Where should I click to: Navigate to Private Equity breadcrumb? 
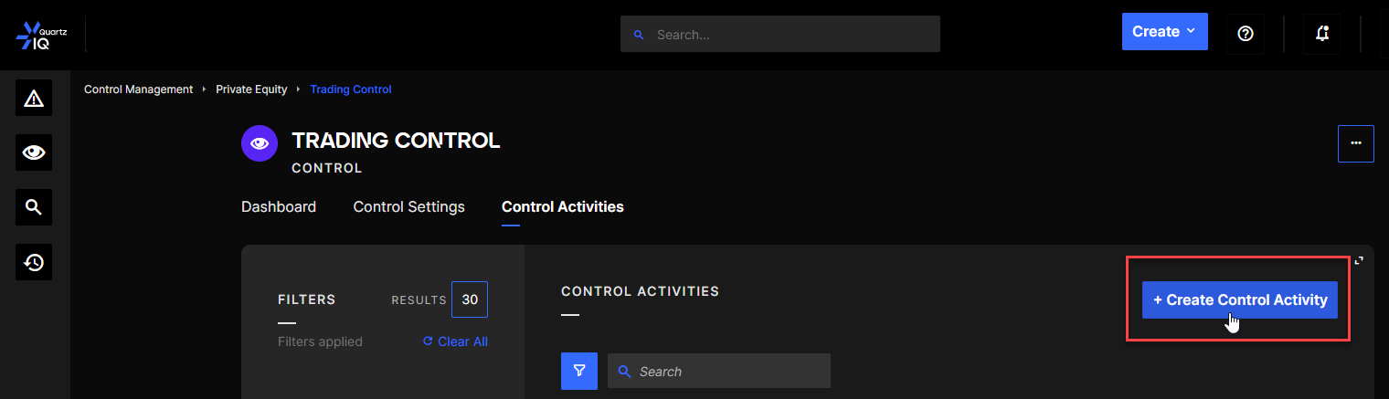tap(251, 89)
